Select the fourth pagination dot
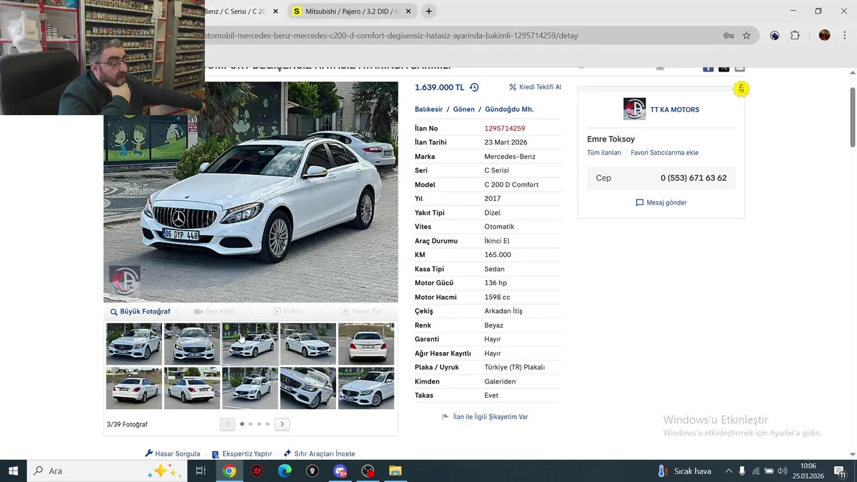 (267, 424)
